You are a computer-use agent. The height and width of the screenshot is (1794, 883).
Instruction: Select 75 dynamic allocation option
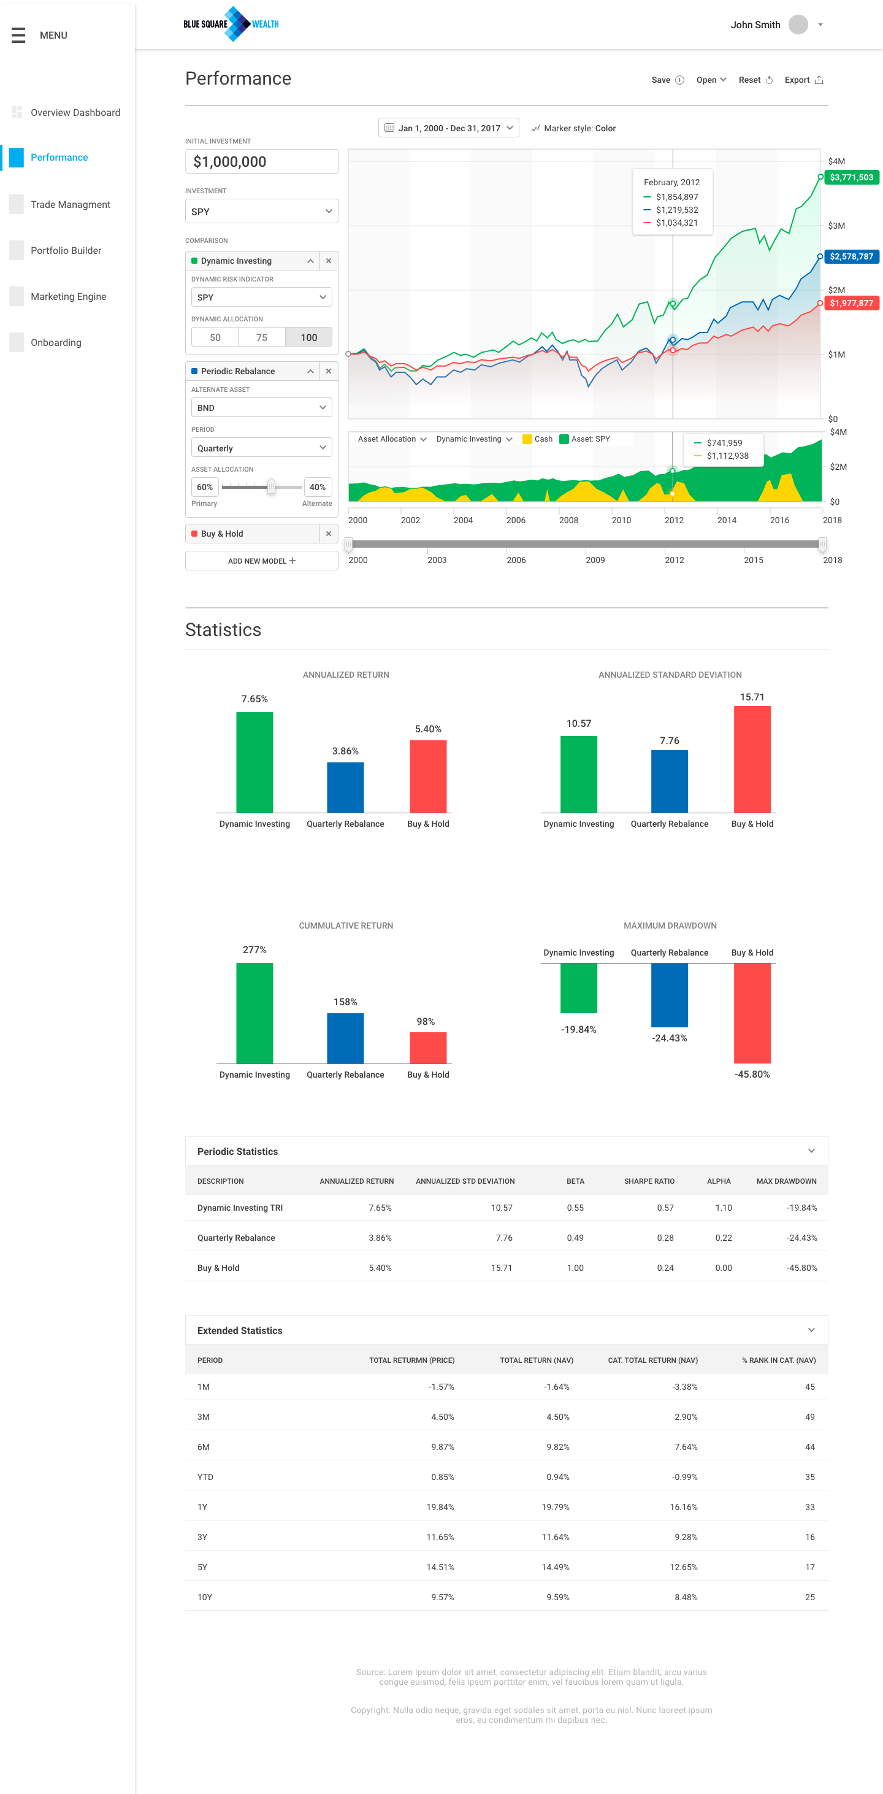262,337
